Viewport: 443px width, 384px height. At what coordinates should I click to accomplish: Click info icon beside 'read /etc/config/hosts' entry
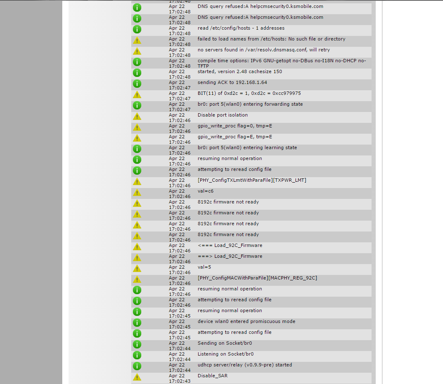click(x=137, y=29)
